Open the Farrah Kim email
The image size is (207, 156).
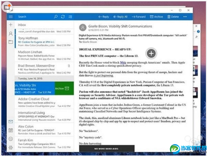(x=44, y=143)
